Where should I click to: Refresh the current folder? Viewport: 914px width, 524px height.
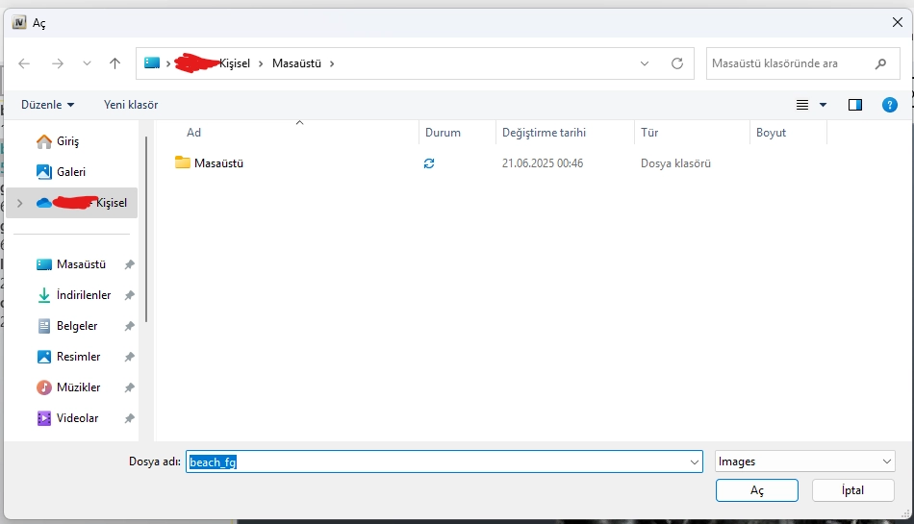(676, 63)
